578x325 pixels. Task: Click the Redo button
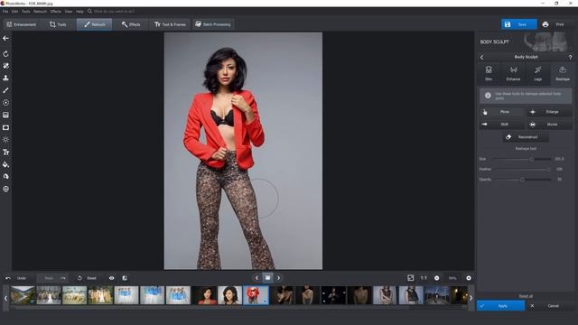[54, 278]
